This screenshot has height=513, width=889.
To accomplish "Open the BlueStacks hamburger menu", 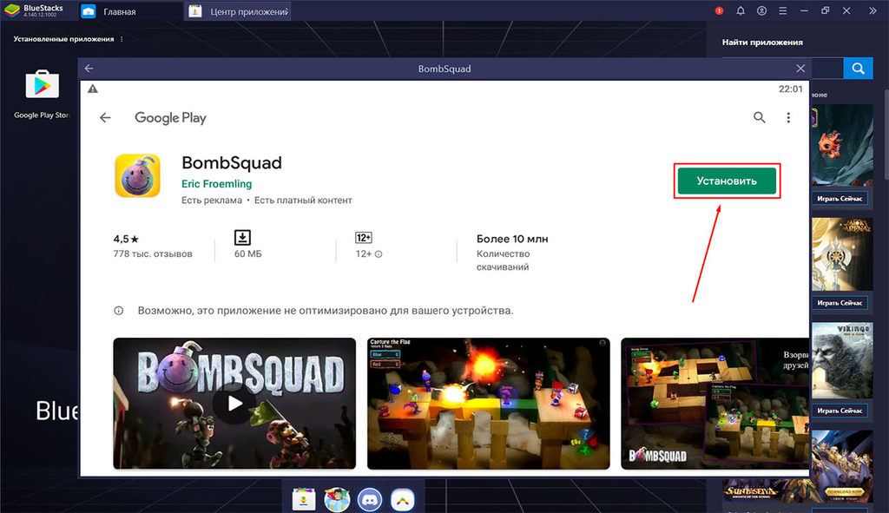I will (782, 10).
